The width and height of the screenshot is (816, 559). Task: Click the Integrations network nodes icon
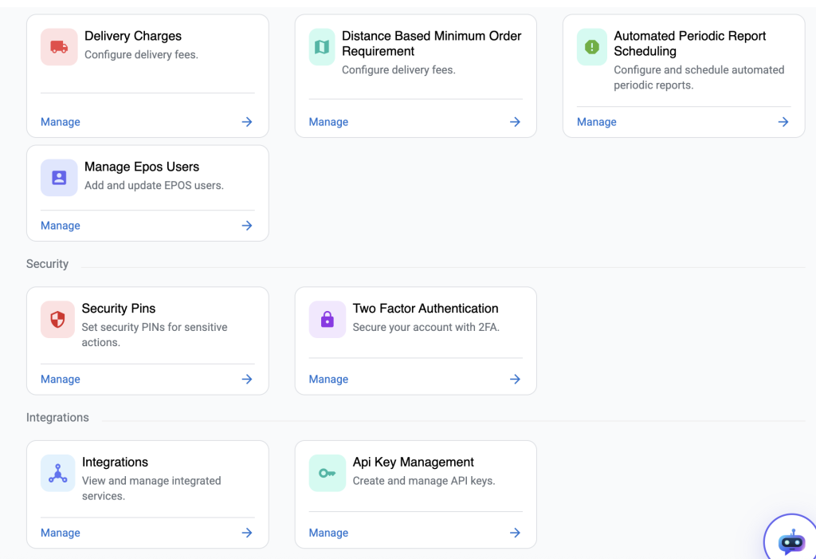tap(57, 473)
